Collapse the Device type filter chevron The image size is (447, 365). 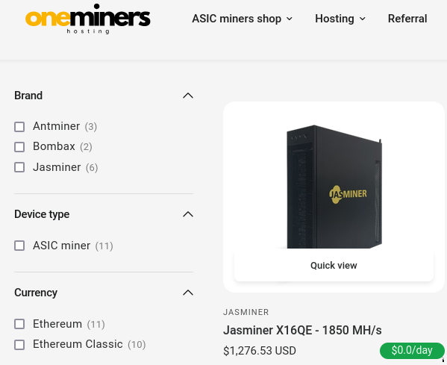click(188, 214)
